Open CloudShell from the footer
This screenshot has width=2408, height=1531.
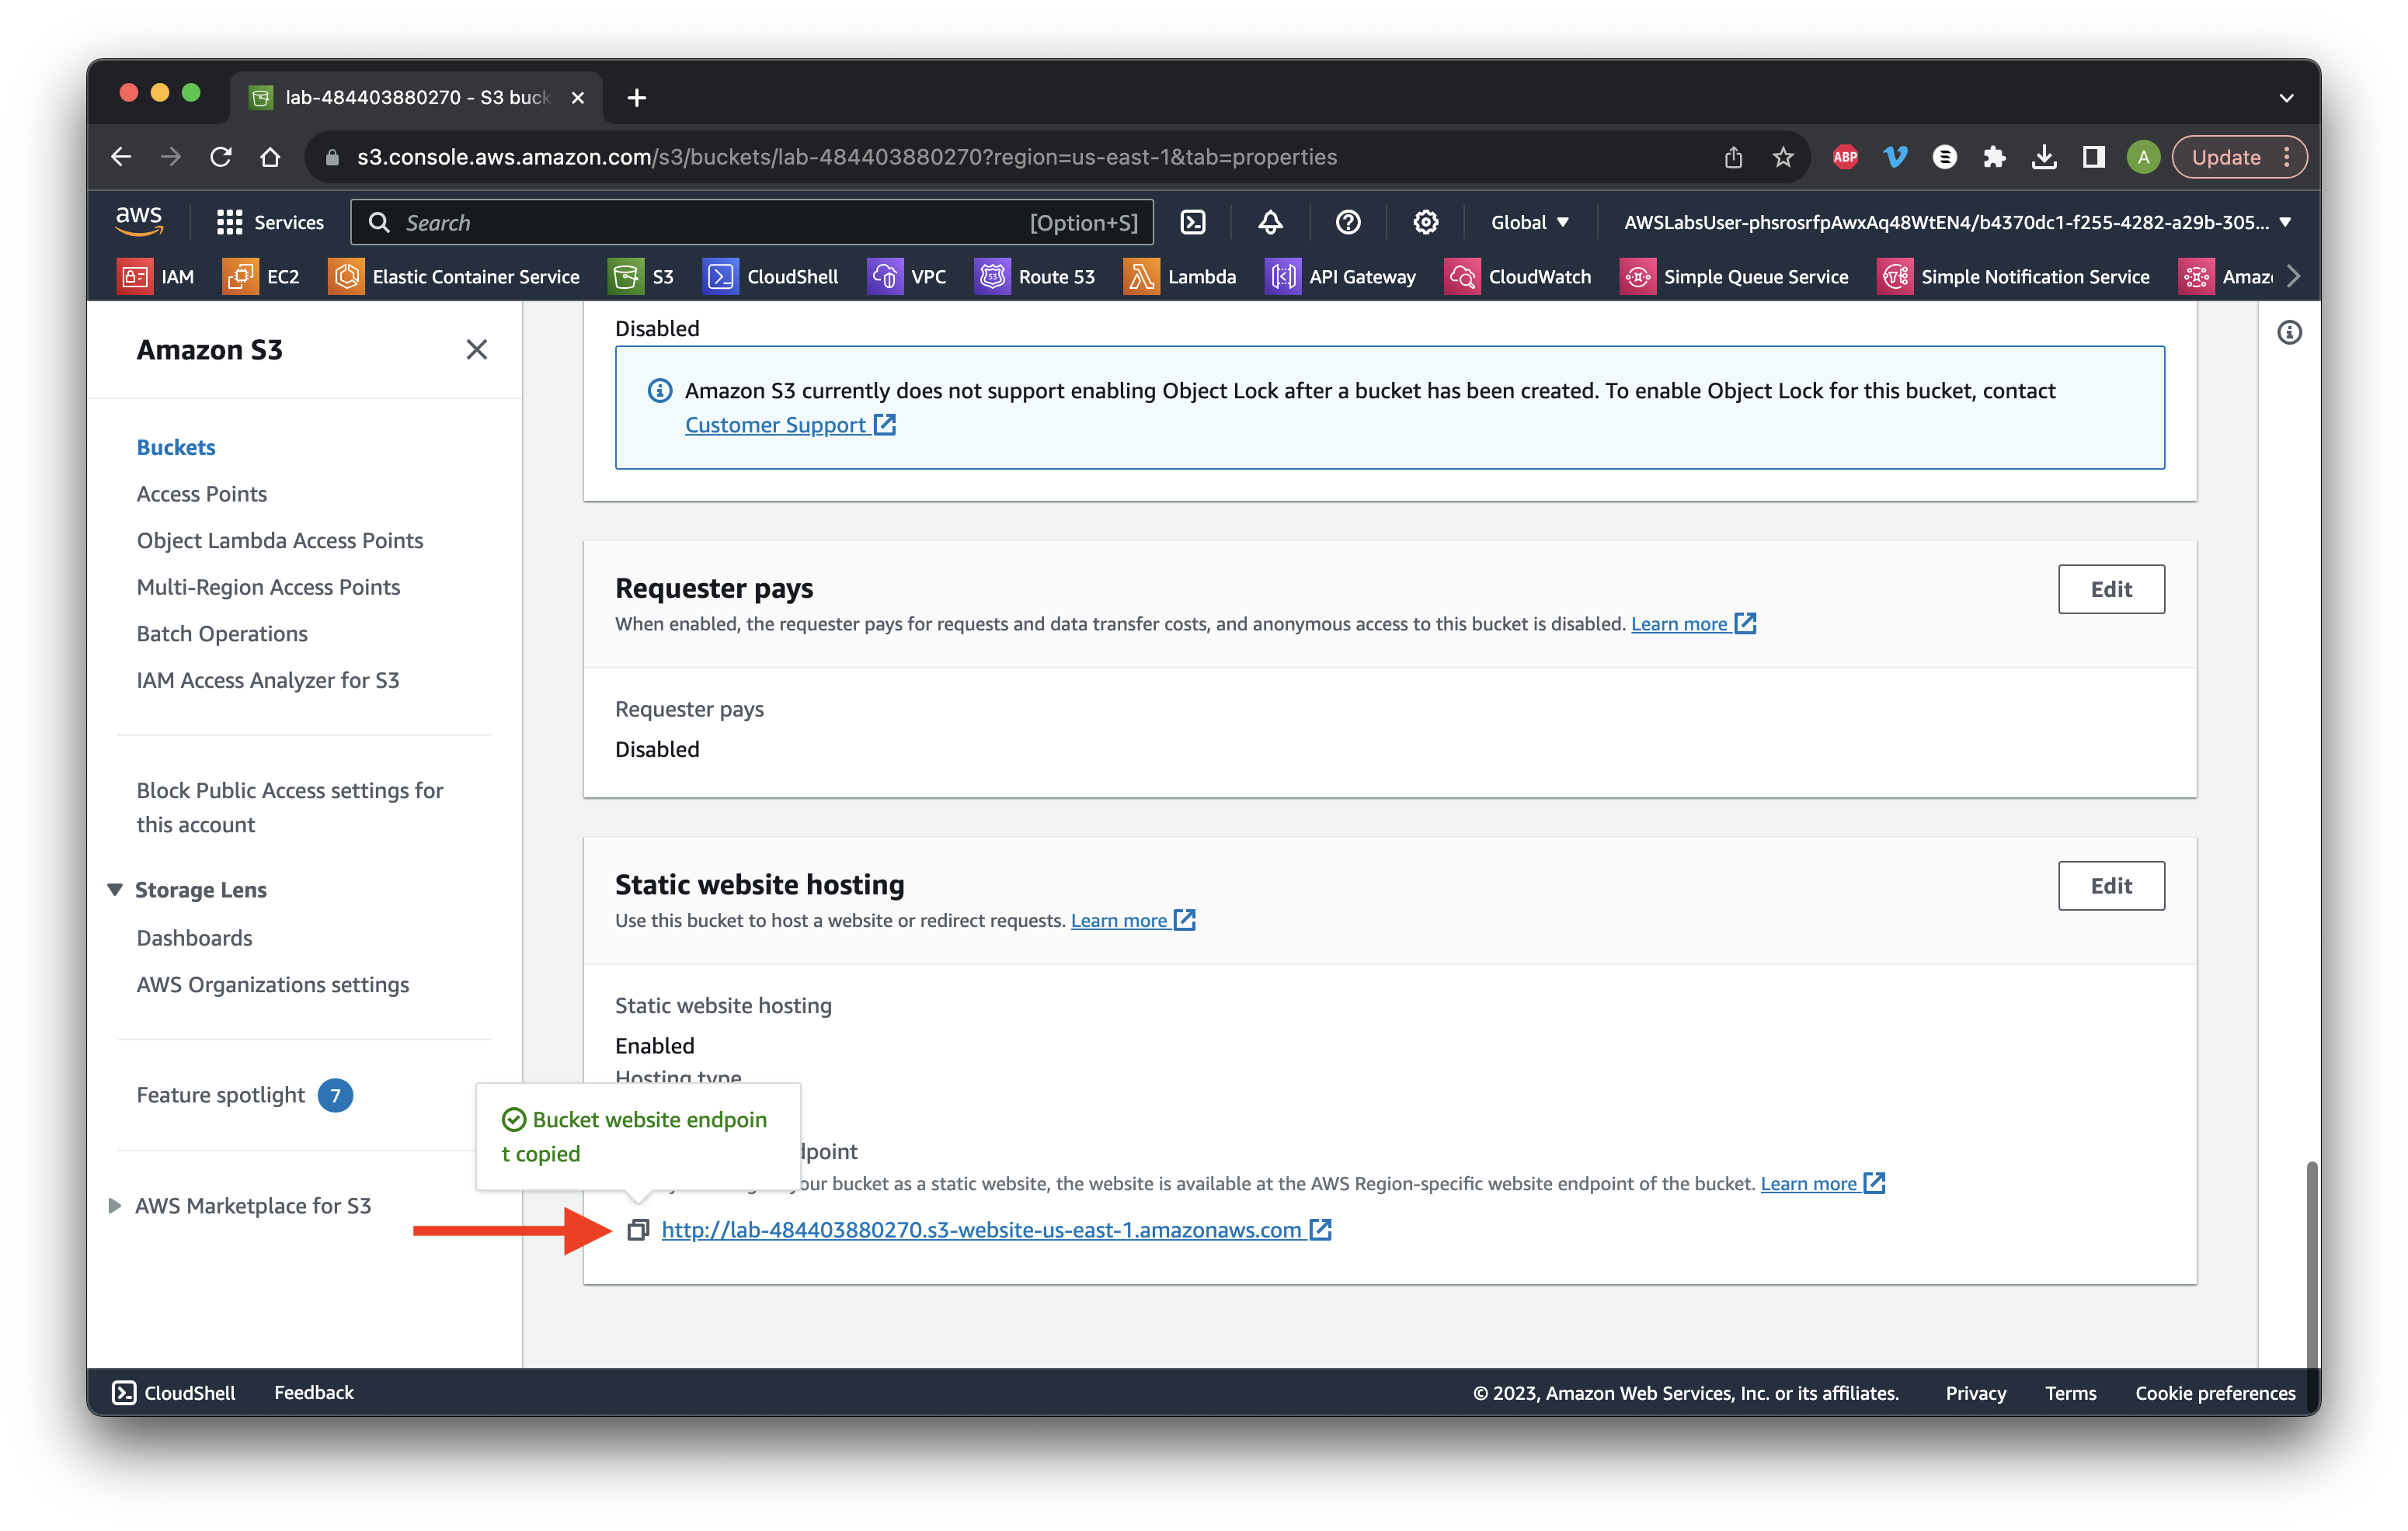(174, 1393)
